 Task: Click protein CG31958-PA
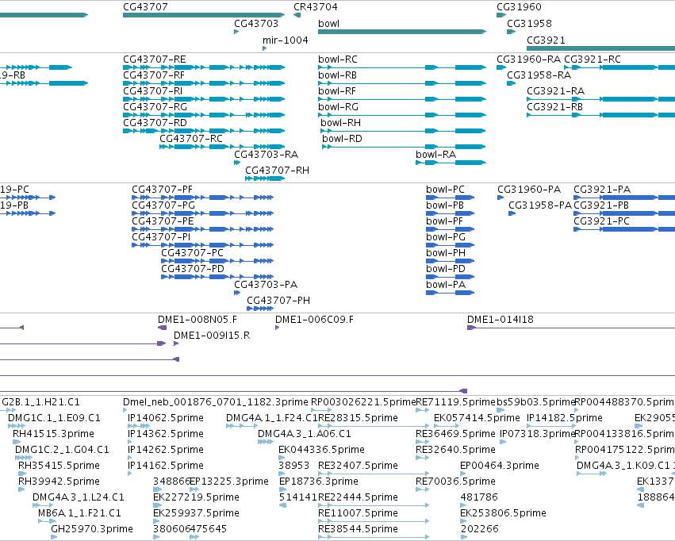click(x=540, y=205)
